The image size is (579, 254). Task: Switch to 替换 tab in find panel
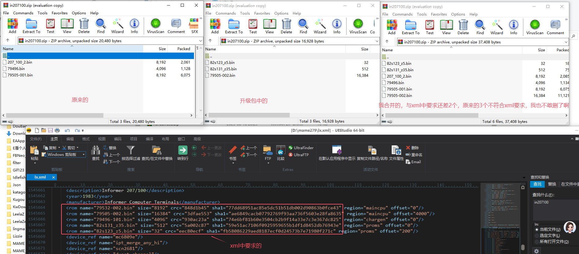pos(552,184)
